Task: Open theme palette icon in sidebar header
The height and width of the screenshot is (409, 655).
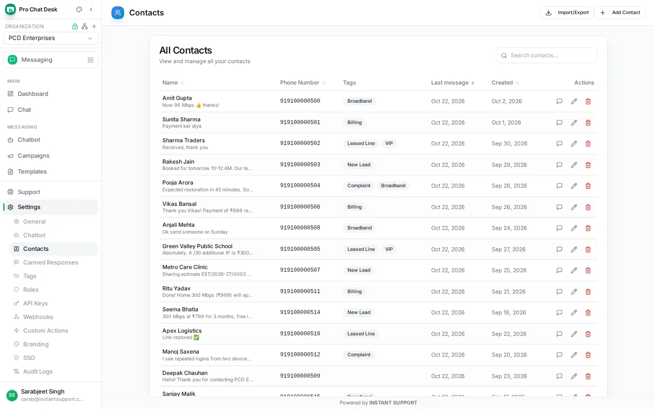Action: (x=79, y=10)
